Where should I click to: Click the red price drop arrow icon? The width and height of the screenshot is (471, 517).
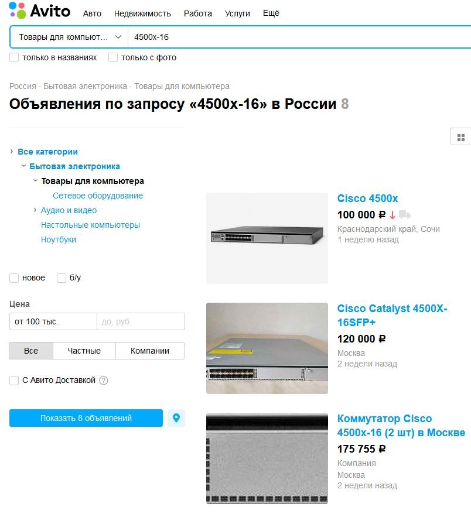click(x=392, y=215)
